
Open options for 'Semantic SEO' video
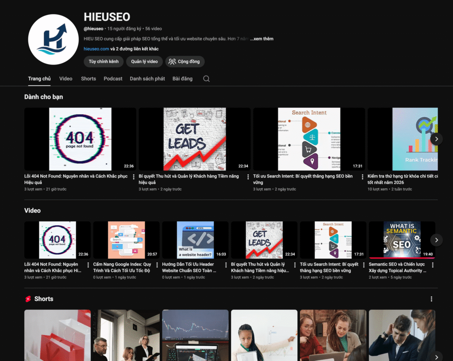coord(433,265)
